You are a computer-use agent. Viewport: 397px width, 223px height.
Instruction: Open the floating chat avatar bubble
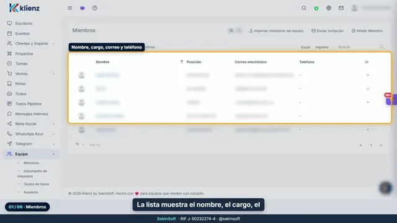(386, 188)
